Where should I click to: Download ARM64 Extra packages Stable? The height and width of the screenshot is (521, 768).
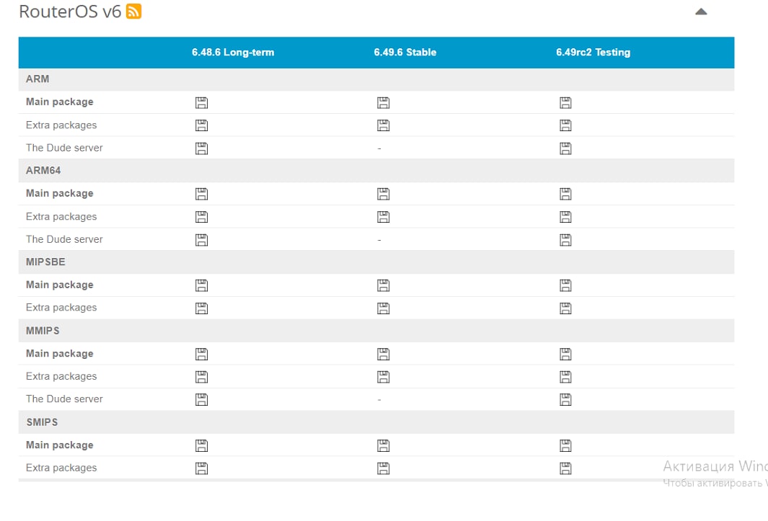pyautogui.click(x=384, y=217)
